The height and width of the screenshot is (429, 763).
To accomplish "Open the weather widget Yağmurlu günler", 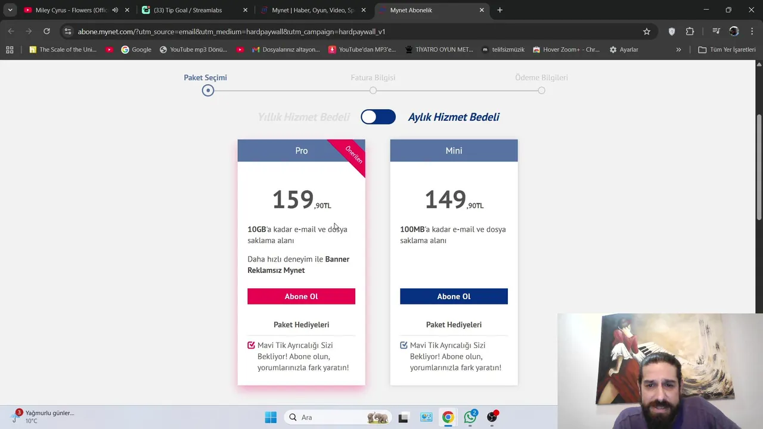I will [43, 416].
